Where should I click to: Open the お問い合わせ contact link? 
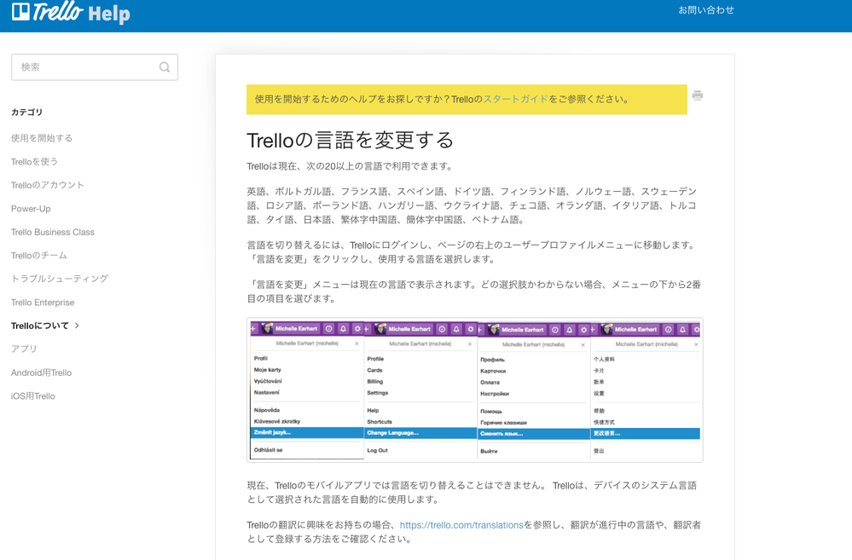tap(706, 9)
